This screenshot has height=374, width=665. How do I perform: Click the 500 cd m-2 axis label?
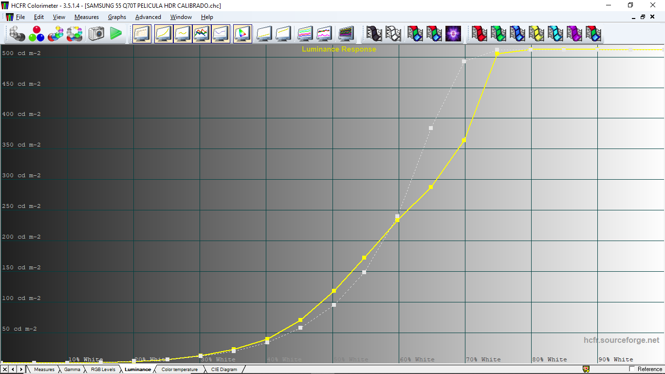click(x=21, y=53)
